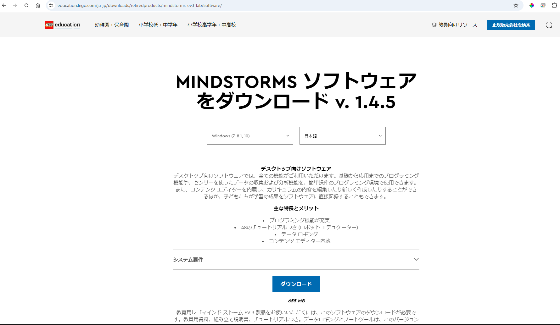
Task: Click bullet データ ロギング
Action: tap(300, 234)
